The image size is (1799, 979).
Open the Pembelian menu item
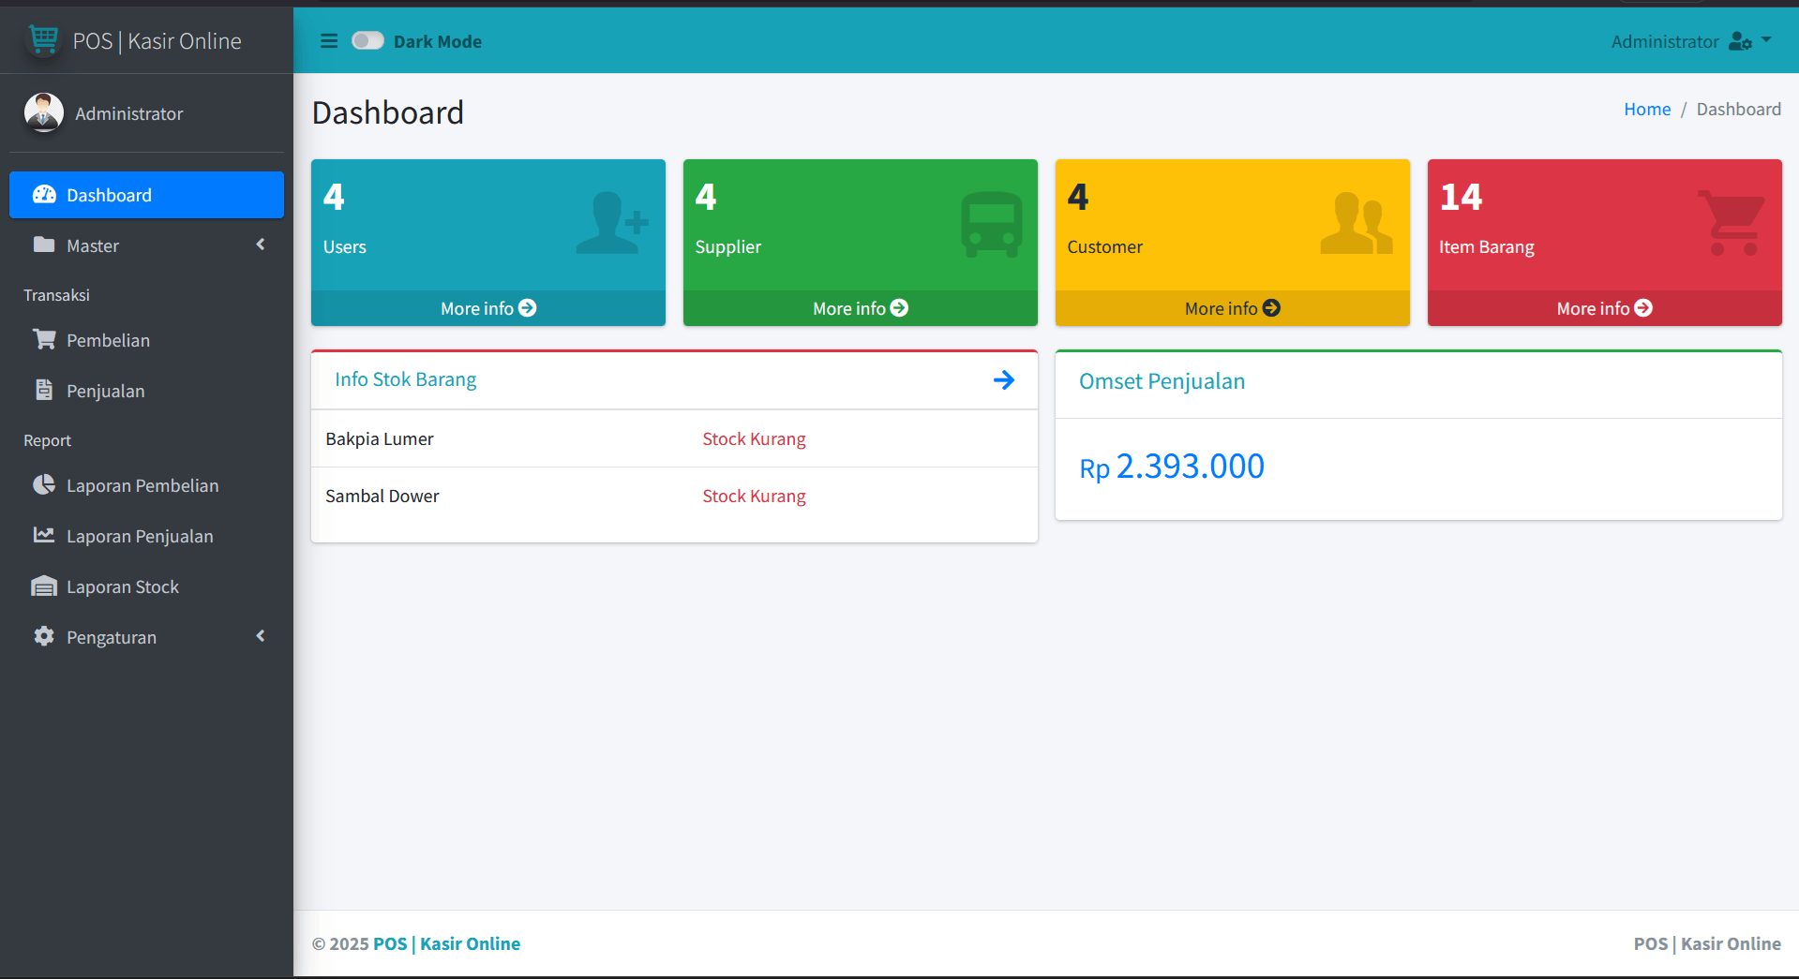point(146,340)
